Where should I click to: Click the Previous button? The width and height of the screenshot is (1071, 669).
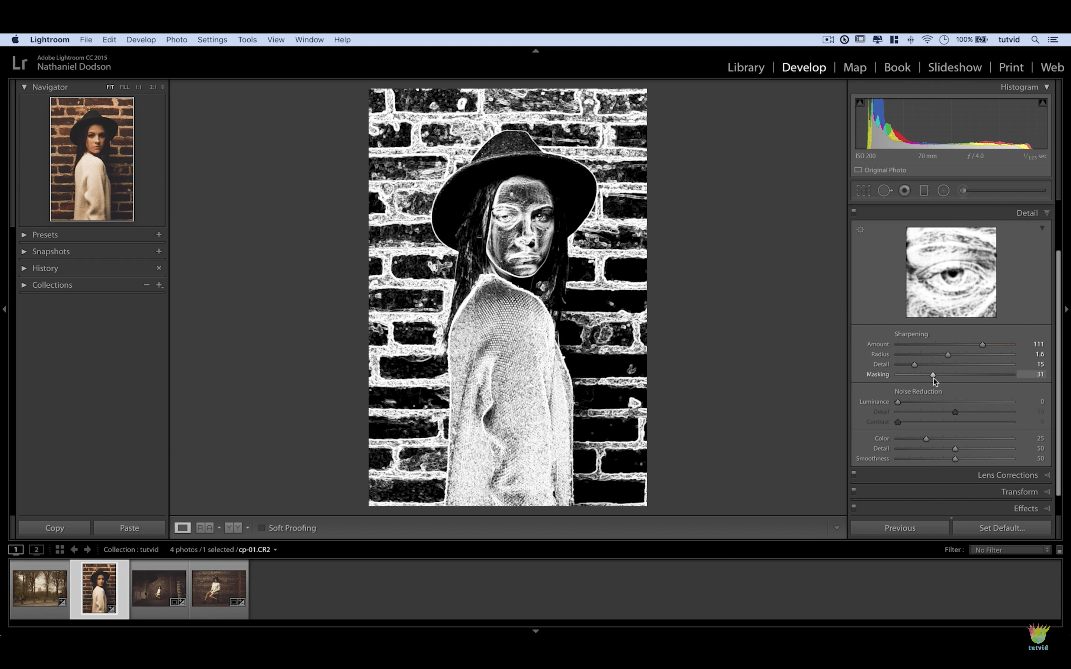[900, 528]
